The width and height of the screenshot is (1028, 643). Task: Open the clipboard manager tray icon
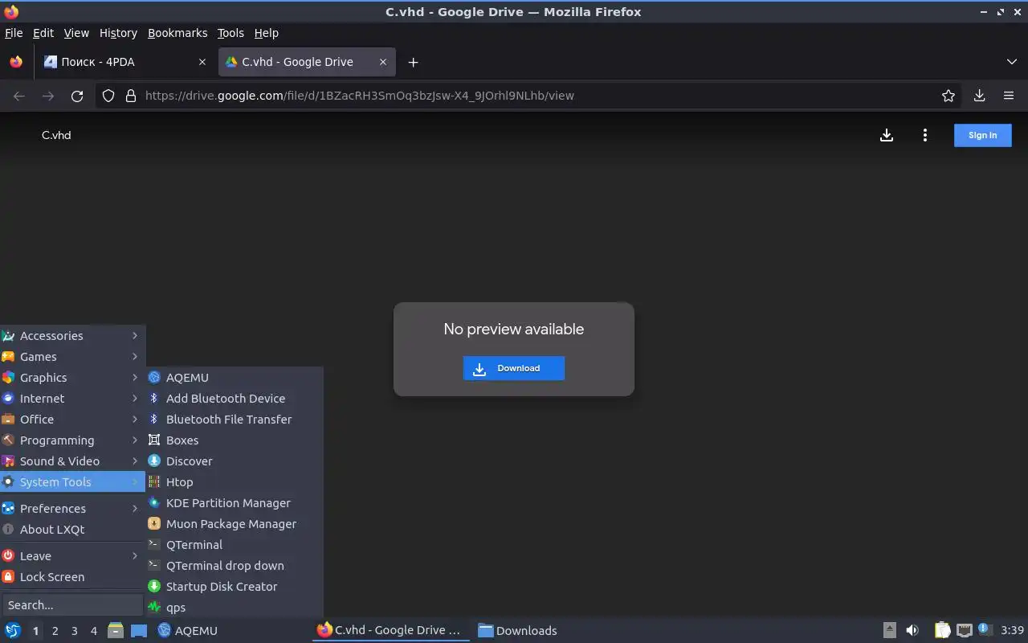[x=942, y=631]
